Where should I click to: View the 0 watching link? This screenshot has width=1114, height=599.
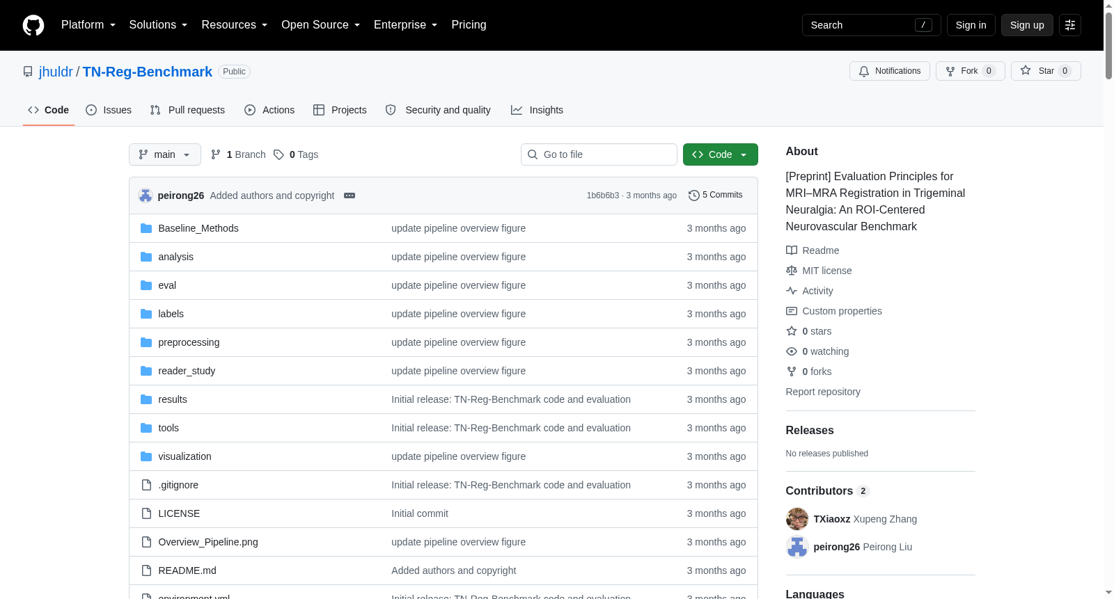pos(817,351)
